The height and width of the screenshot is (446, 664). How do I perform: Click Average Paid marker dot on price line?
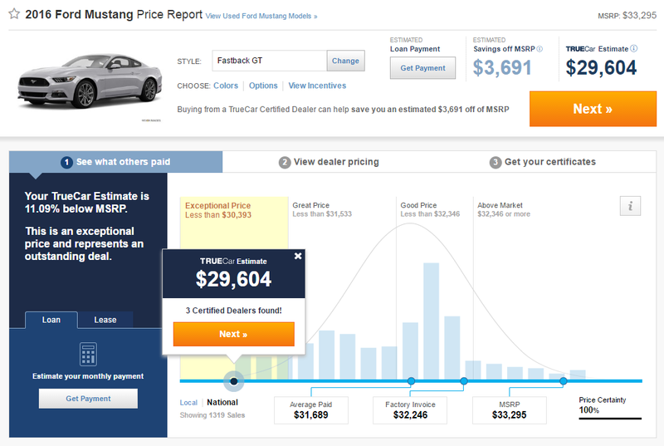(x=411, y=380)
